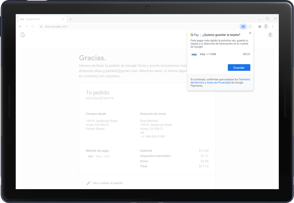Click the pencil icon beside edit order
294x203 pixels.
[x=89, y=183]
